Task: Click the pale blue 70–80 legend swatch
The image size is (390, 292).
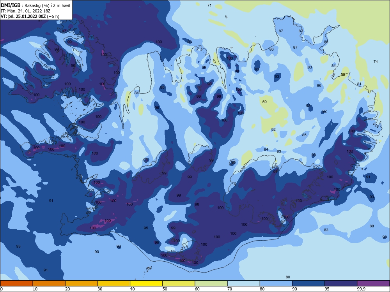Action: pos(244,283)
